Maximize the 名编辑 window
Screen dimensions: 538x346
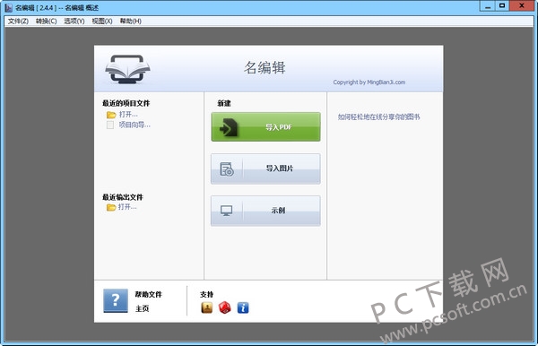(x=502, y=6)
